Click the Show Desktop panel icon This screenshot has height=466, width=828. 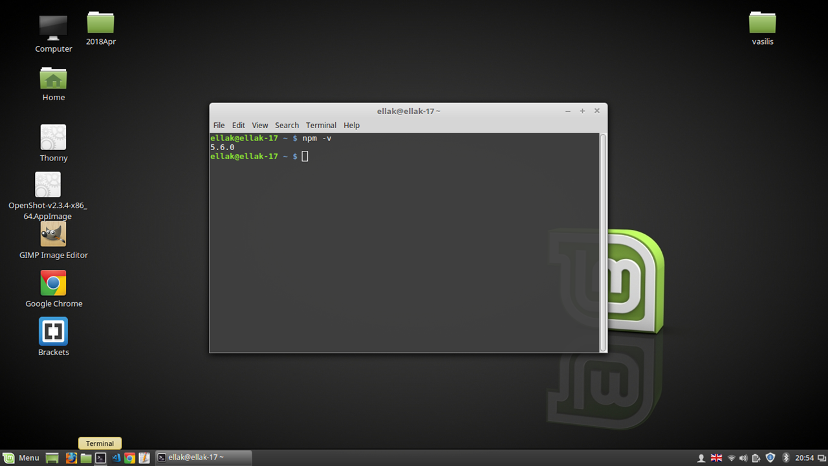point(52,458)
